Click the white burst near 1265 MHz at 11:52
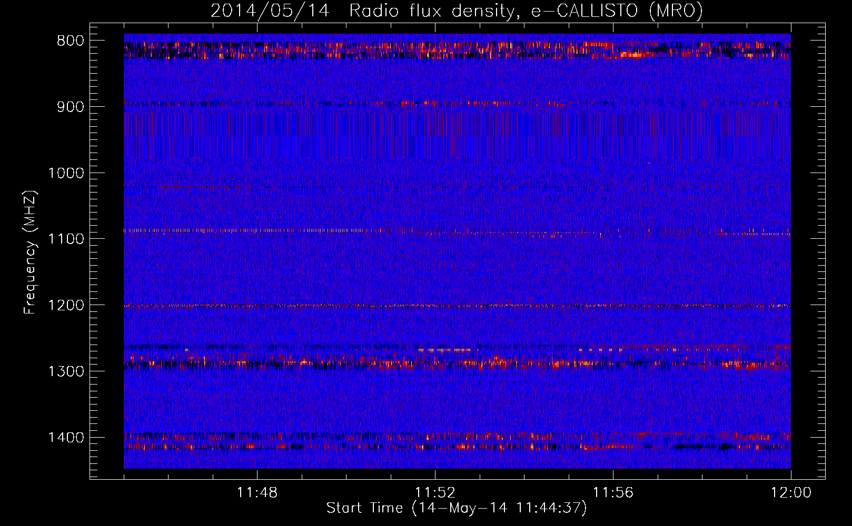 pyautogui.click(x=444, y=350)
